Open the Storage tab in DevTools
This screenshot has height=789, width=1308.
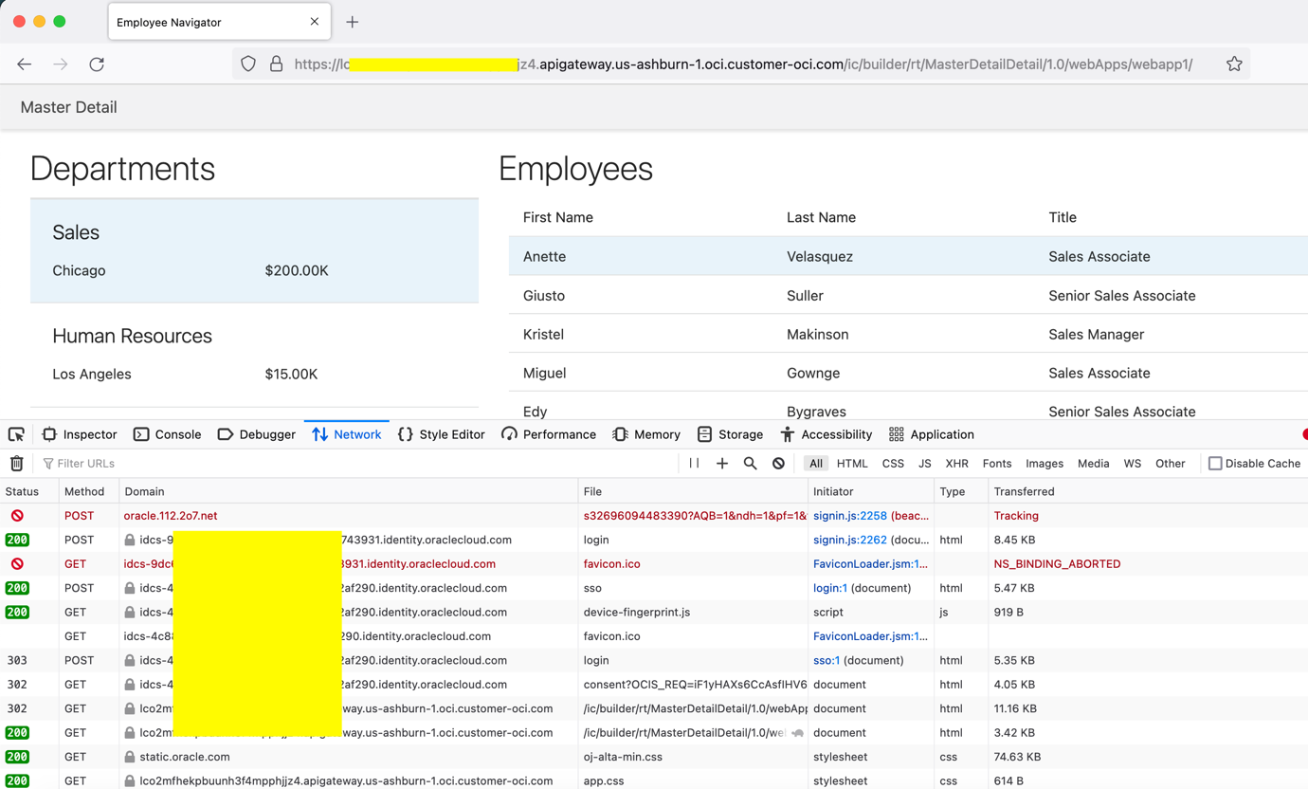pos(730,434)
